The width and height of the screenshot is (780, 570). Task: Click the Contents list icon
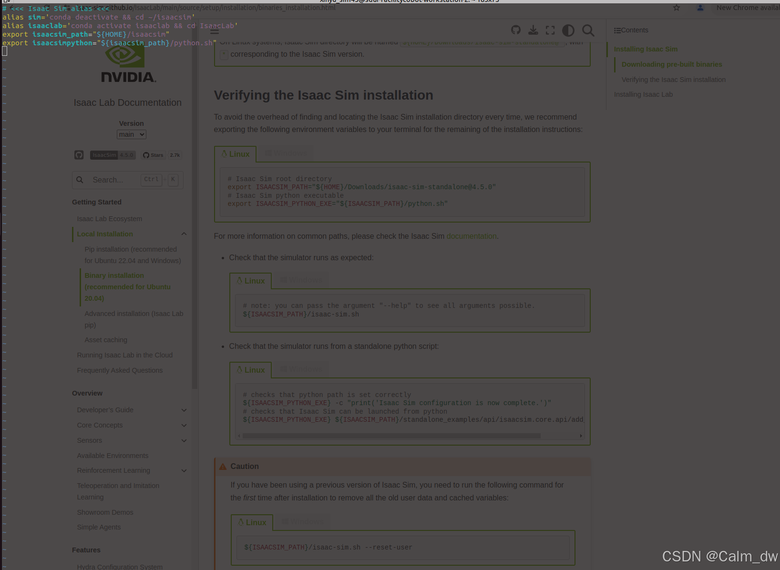pos(617,31)
